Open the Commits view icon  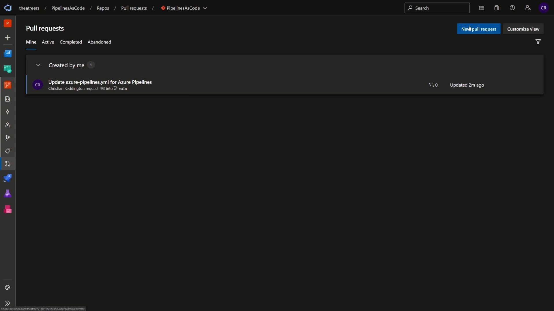click(x=7, y=112)
